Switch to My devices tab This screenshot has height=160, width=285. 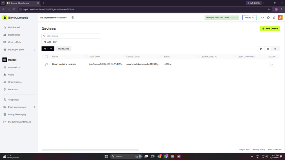coord(63,49)
